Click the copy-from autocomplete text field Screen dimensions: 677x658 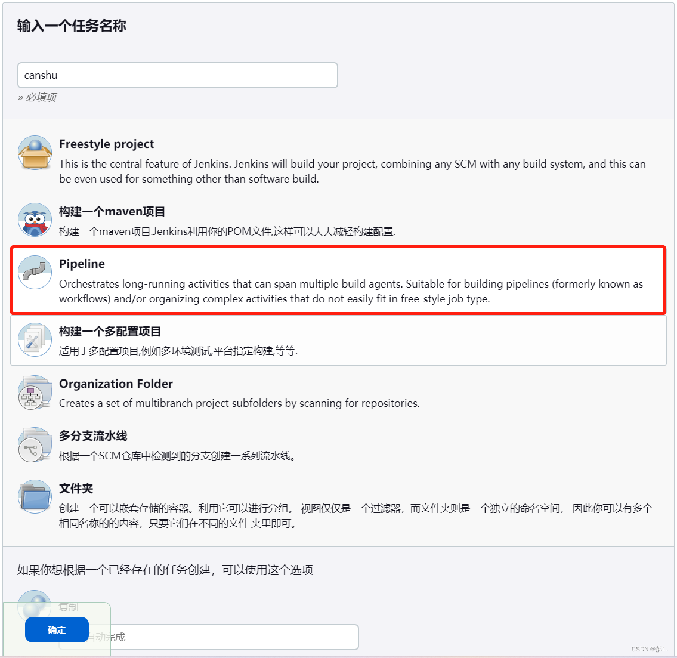pos(209,637)
